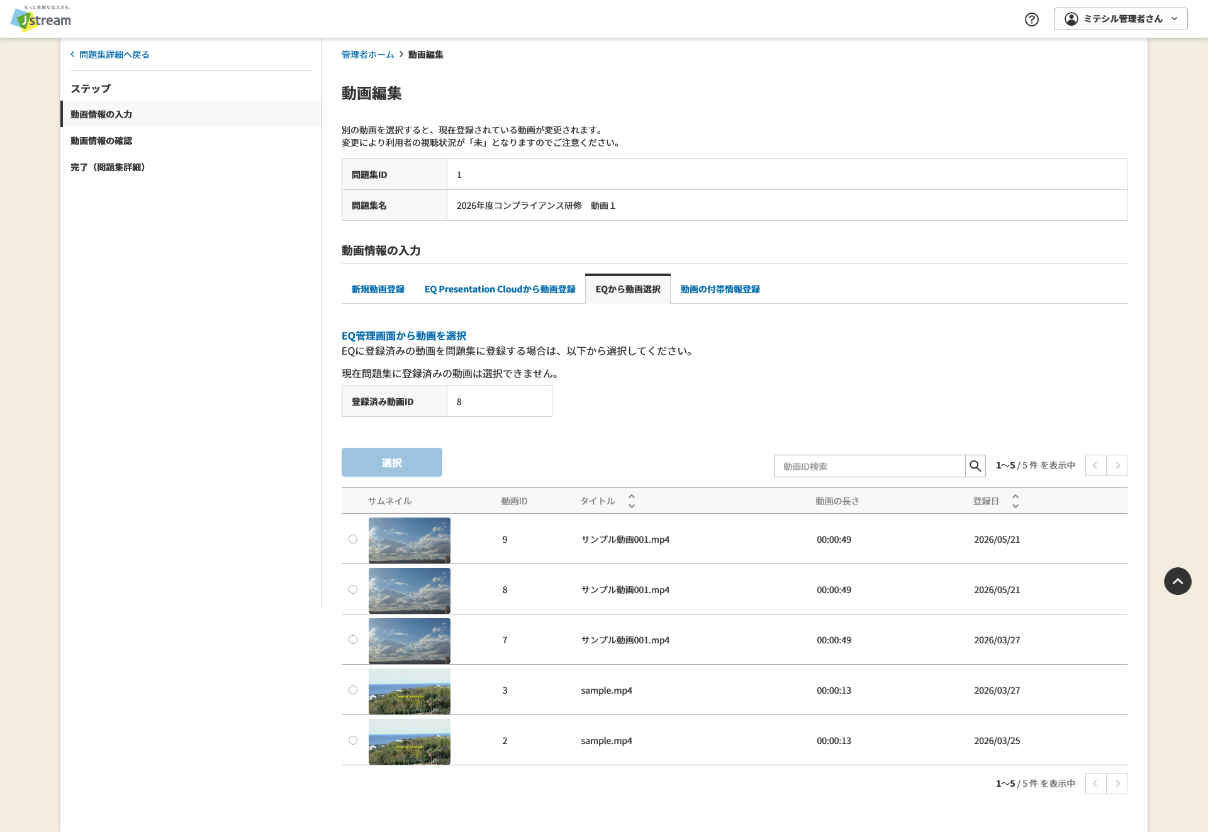Click the thumbnail of video ID 7
The width and height of the screenshot is (1208, 832).
(410, 641)
